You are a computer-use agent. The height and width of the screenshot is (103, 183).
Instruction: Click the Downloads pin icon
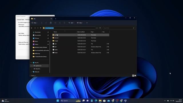click(48, 32)
